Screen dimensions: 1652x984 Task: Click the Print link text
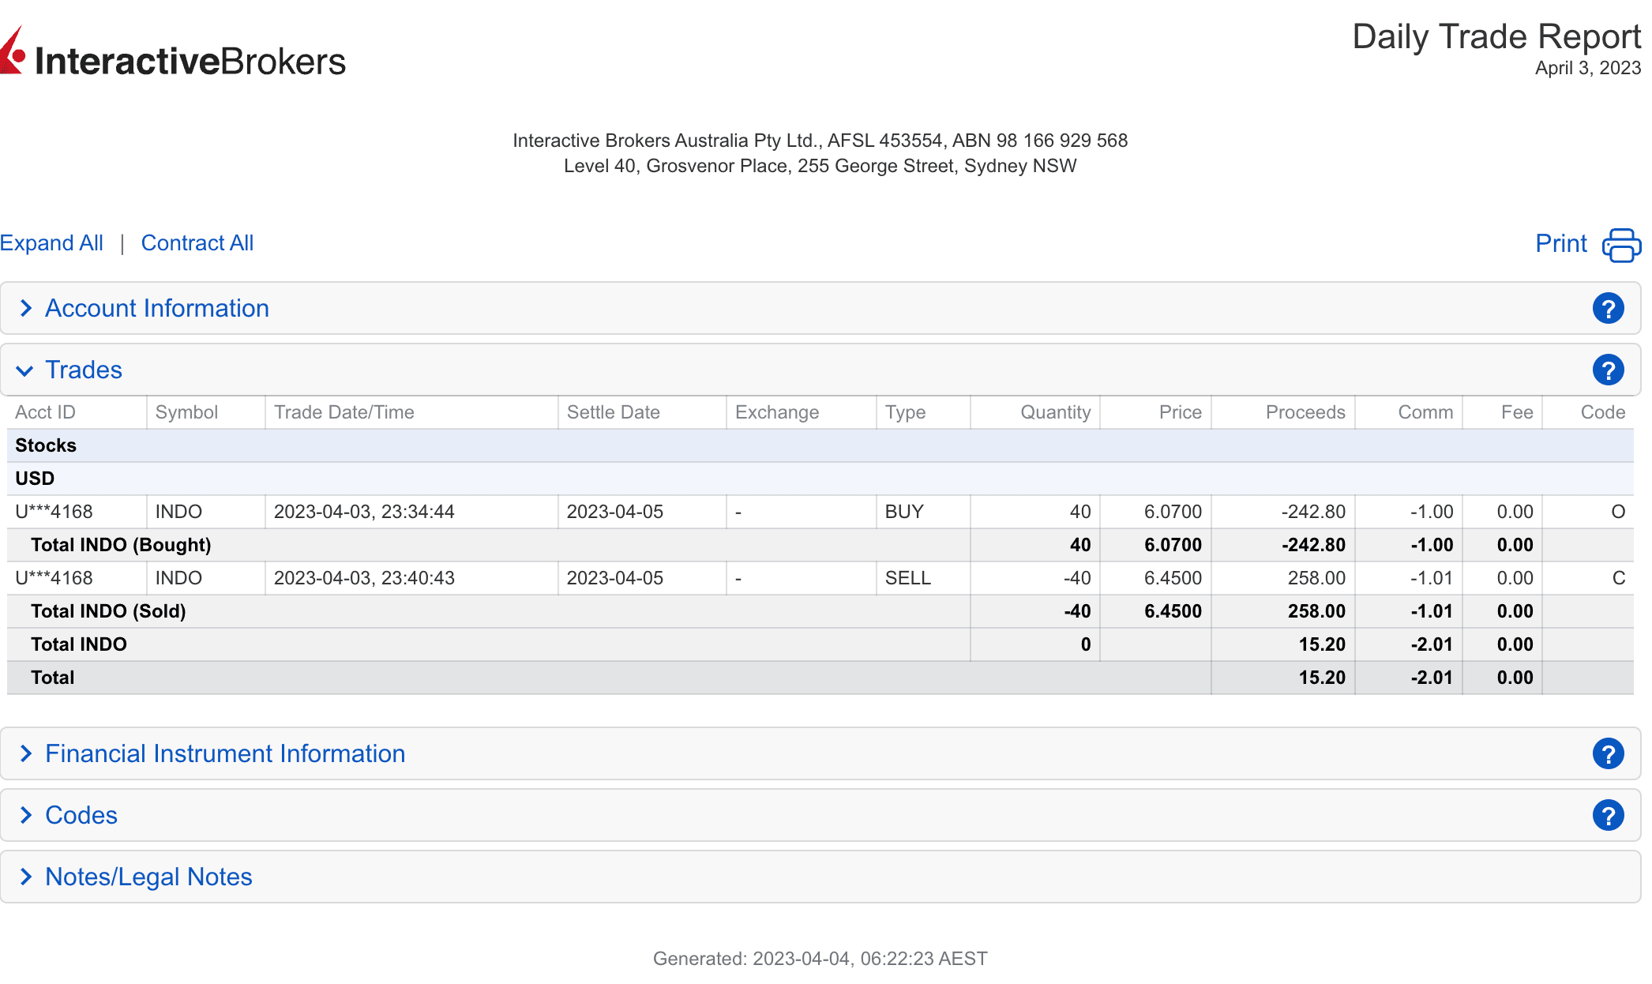(x=1560, y=243)
